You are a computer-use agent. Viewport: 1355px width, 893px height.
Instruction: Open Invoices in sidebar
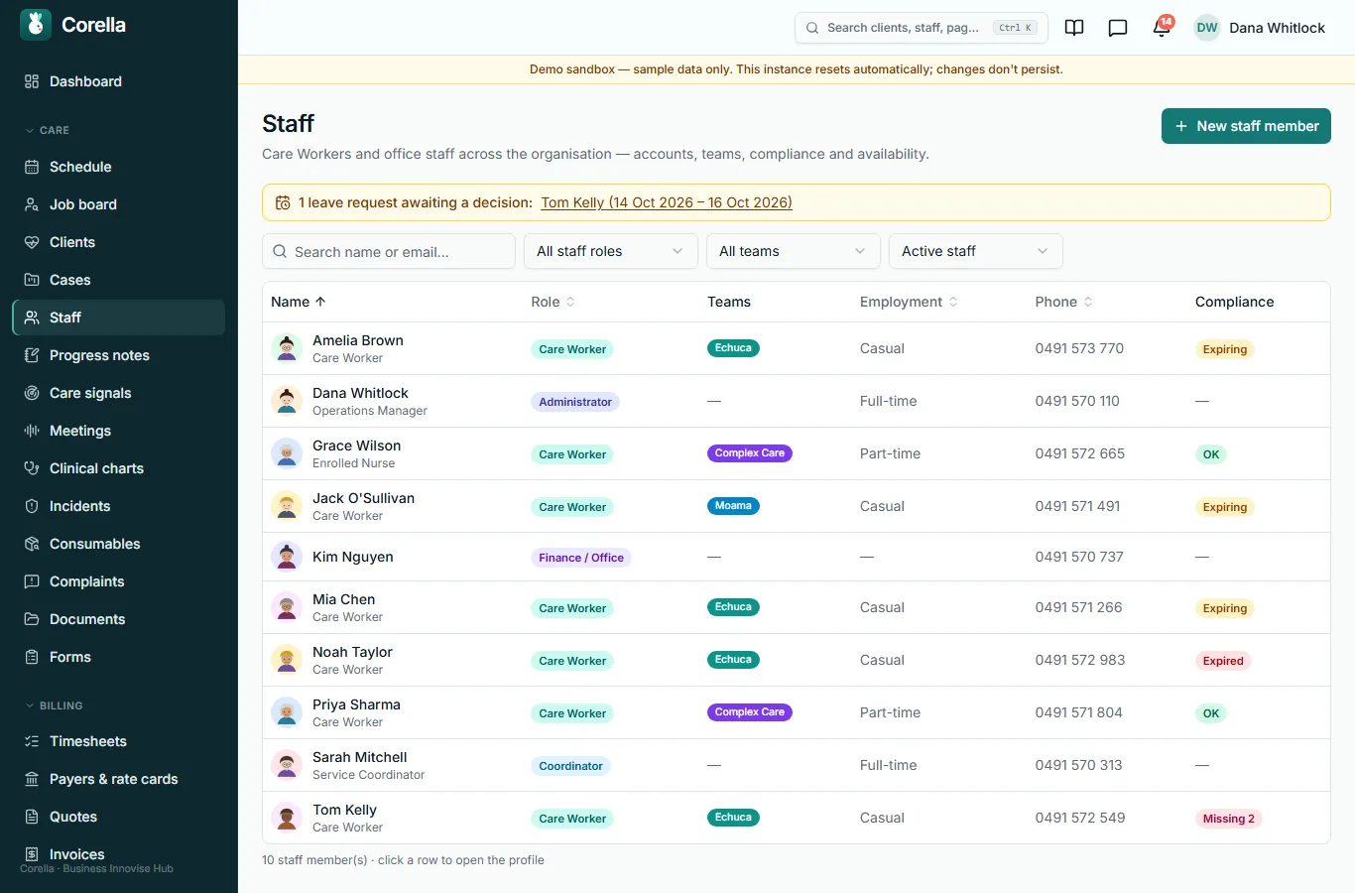pos(118,854)
